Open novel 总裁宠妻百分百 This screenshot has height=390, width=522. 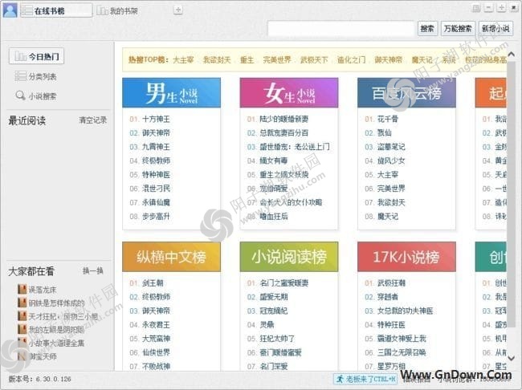[x=284, y=132]
